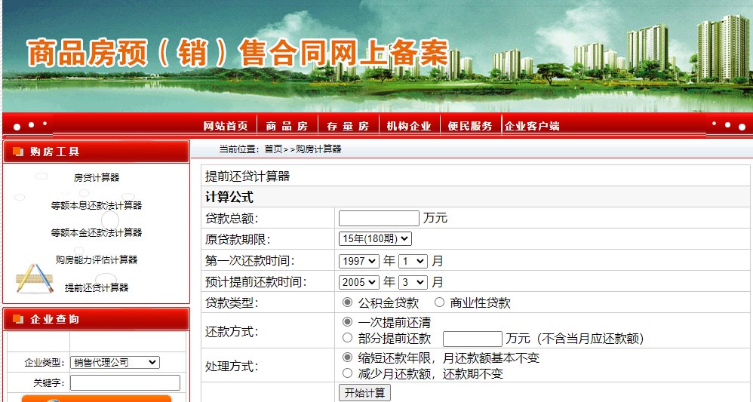
Task: Click the 贷款总额 input field
Action: click(x=379, y=218)
